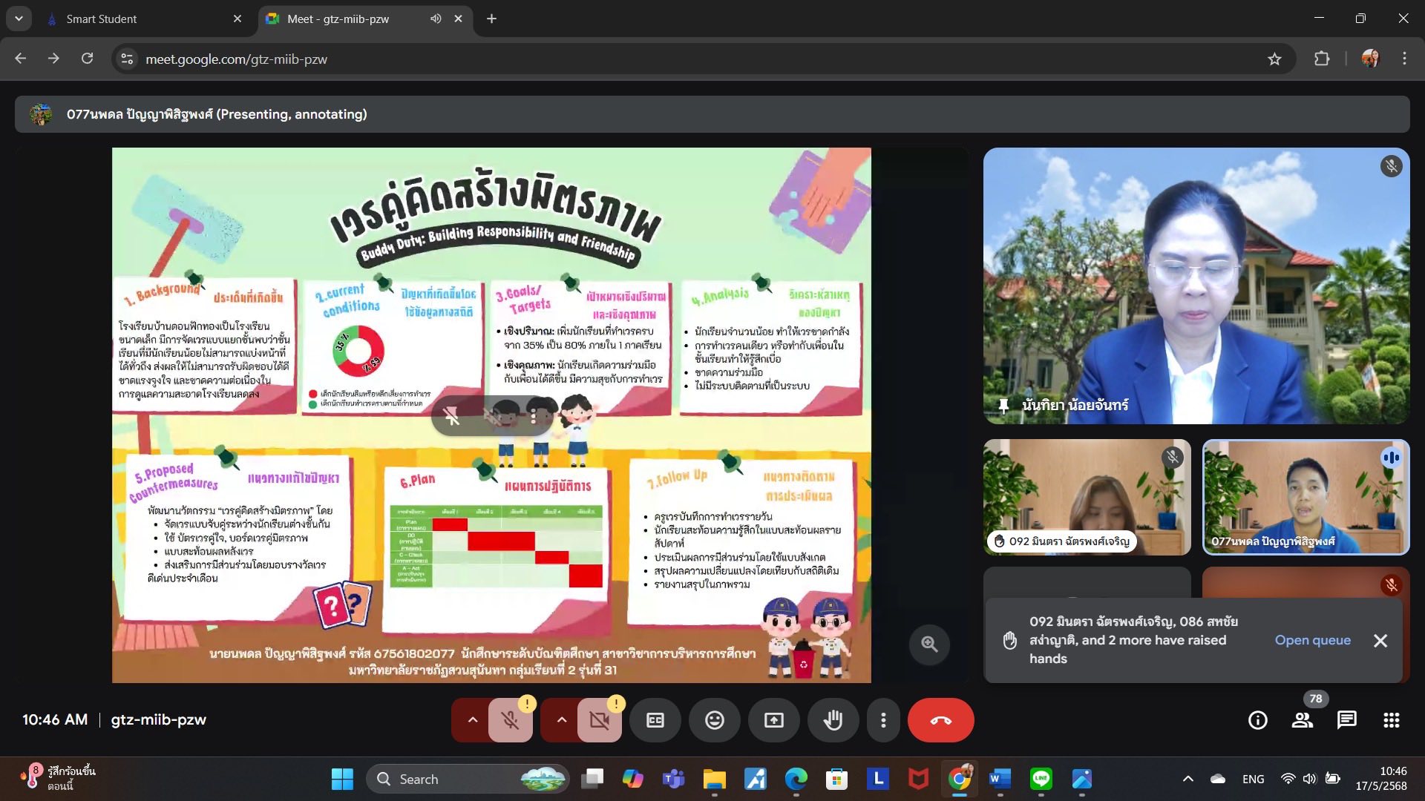Image resolution: width=1425 pixels, height=801 pixels.
Task: Open the people participants panel
Action: (x=1303, y=720)
